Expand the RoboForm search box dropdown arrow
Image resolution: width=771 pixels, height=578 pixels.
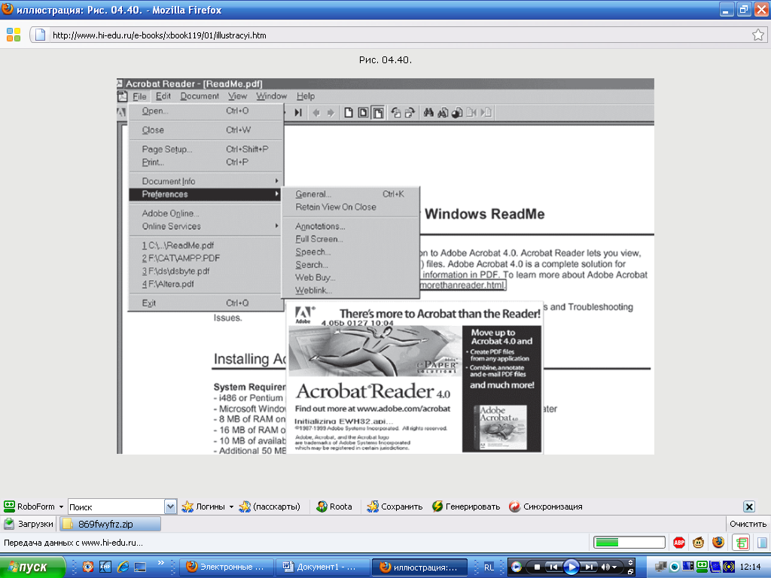click(170, 507)
